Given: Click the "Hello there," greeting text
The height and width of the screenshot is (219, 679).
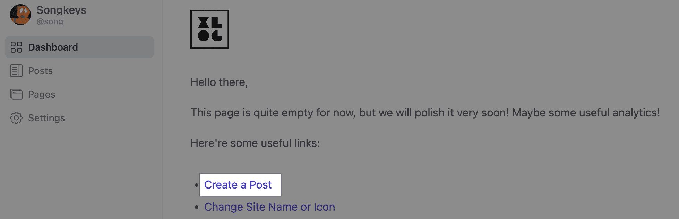Looking at the screenshot, I should [x=219, y=82].
